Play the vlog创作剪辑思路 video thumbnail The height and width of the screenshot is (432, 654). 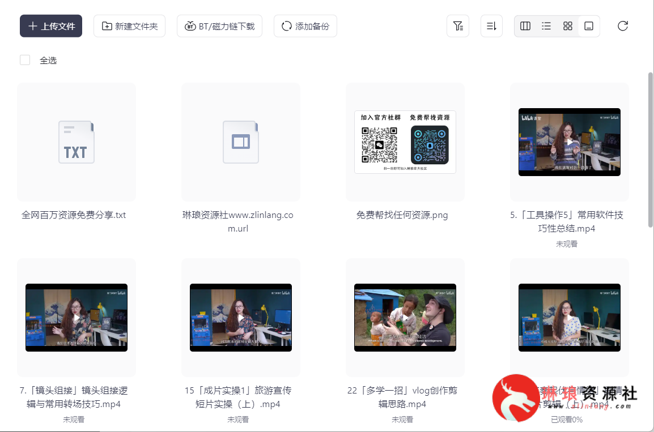tap(405, 318)
